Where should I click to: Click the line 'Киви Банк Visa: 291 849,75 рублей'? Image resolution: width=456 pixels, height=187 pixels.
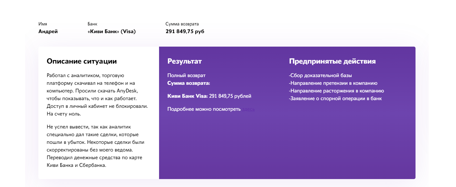(209, 96)
